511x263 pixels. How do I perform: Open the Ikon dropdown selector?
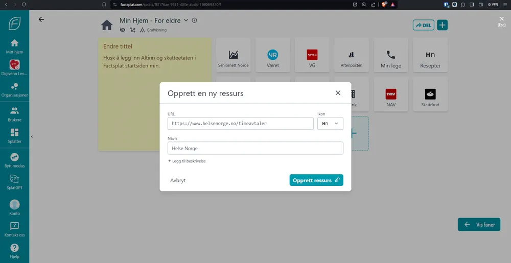tap(330, 124)
